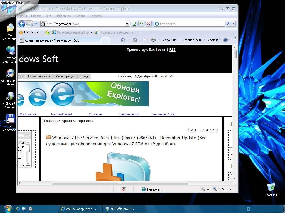
Task: Expand the address bar history dropdown
Action: pos(127,24)
